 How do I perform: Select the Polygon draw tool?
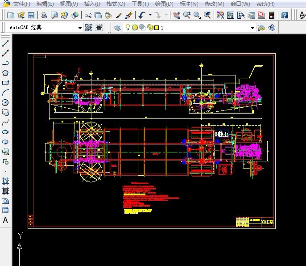tap(5, 73)
